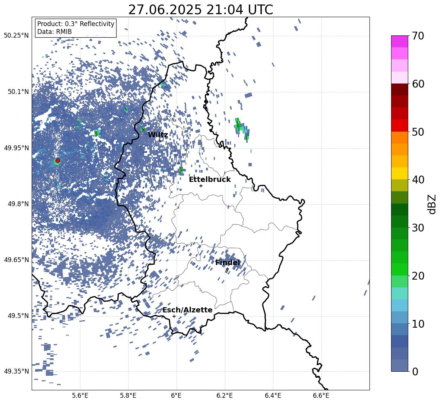Click the magenta 70 dBZ colorbar swatch
Screen dimensions: 441x403
[399, 41]
